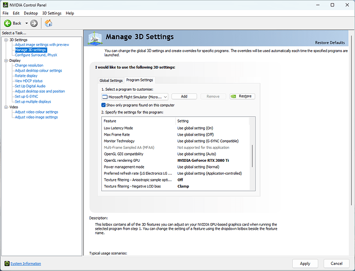The image size is (355, 271).
Task: Click the Restore Defaults link
Action: (330, 42)
